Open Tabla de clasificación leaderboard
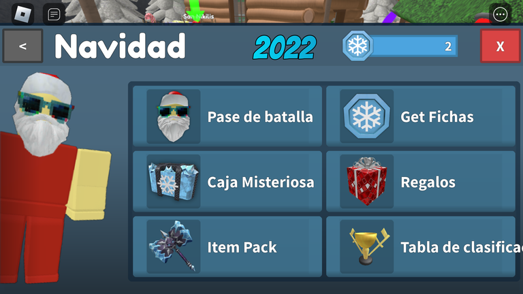 point(421,246)
